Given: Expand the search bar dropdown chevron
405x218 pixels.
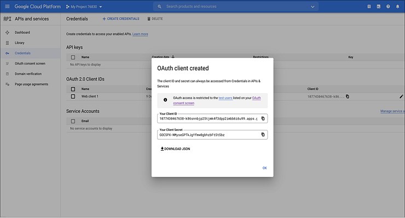Looking at the screenshot, I should point(313,7).
